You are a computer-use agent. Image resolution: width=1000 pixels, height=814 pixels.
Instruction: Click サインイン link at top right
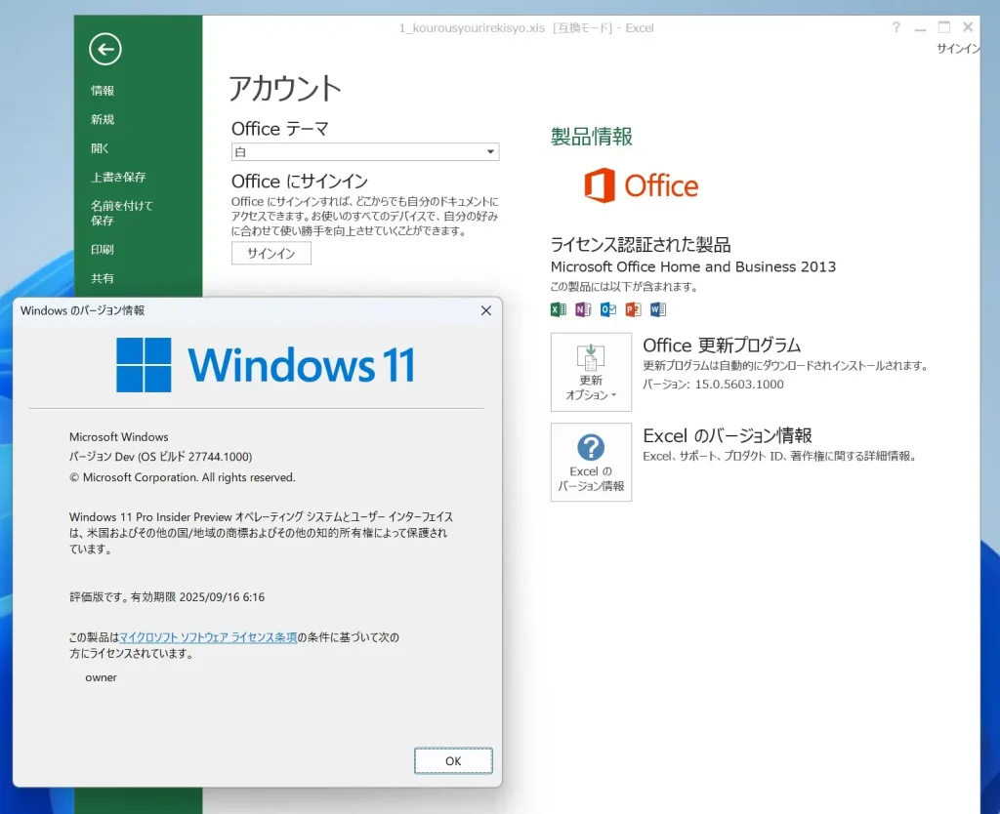coord(958,49)
